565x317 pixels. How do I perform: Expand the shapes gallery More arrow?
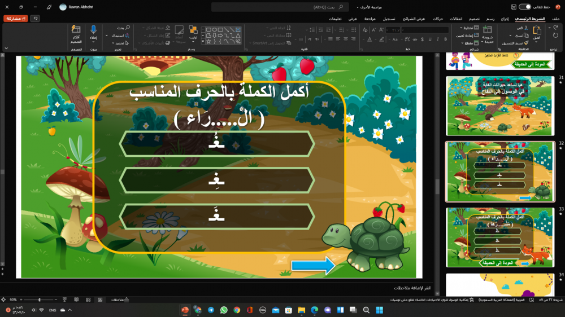coord(203,42)
